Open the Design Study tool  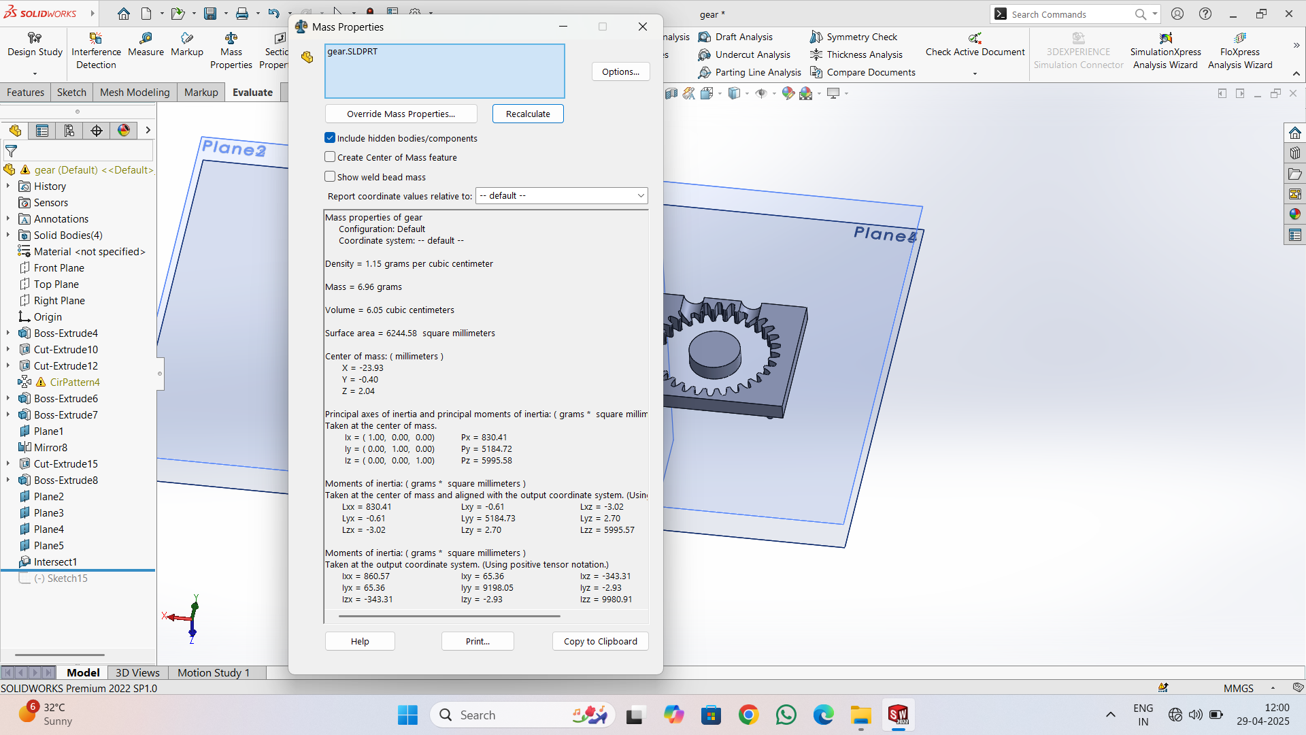[x=35, y=45]
